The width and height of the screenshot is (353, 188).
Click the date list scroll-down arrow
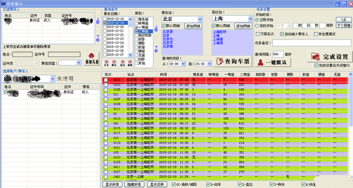pos(130,55)
